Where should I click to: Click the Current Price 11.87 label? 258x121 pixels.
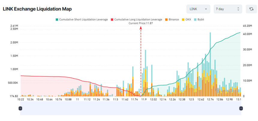point(141,23)
